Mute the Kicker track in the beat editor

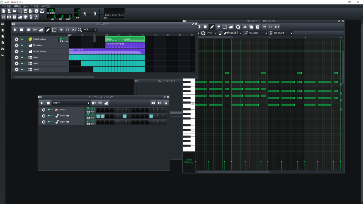pyautogui.click(x=48, y=110)
